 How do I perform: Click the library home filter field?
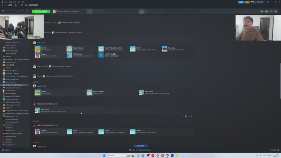pyautogui.click(x=13, y=11)
